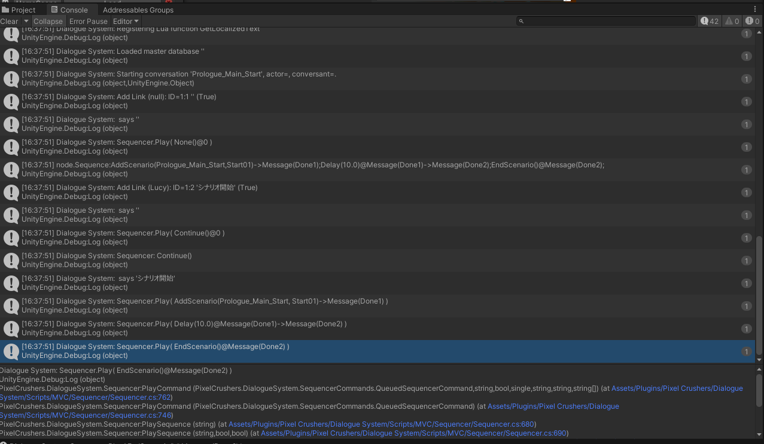
Task: Open the Editor dropdown
Action: 126,21
